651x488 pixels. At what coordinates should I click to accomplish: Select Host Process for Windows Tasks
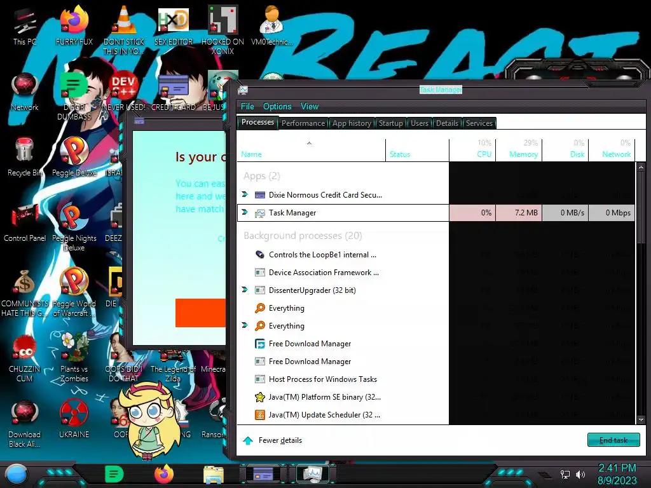click(435, 379)
